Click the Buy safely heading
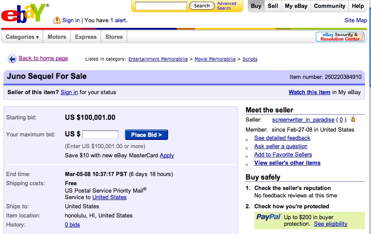 [x=263, y=177]
